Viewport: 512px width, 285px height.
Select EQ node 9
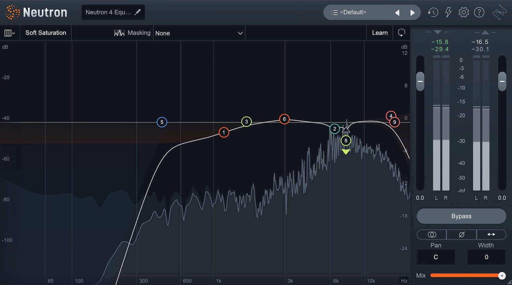tap(395, 122)
